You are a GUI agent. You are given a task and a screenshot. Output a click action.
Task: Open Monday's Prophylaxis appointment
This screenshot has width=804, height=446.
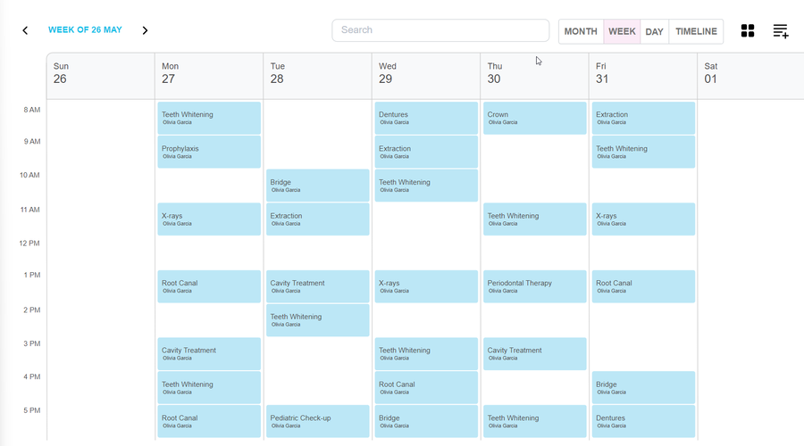[x=209, y=152]
